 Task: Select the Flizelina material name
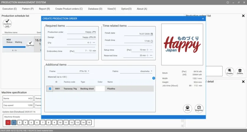(x=111, y=89)
